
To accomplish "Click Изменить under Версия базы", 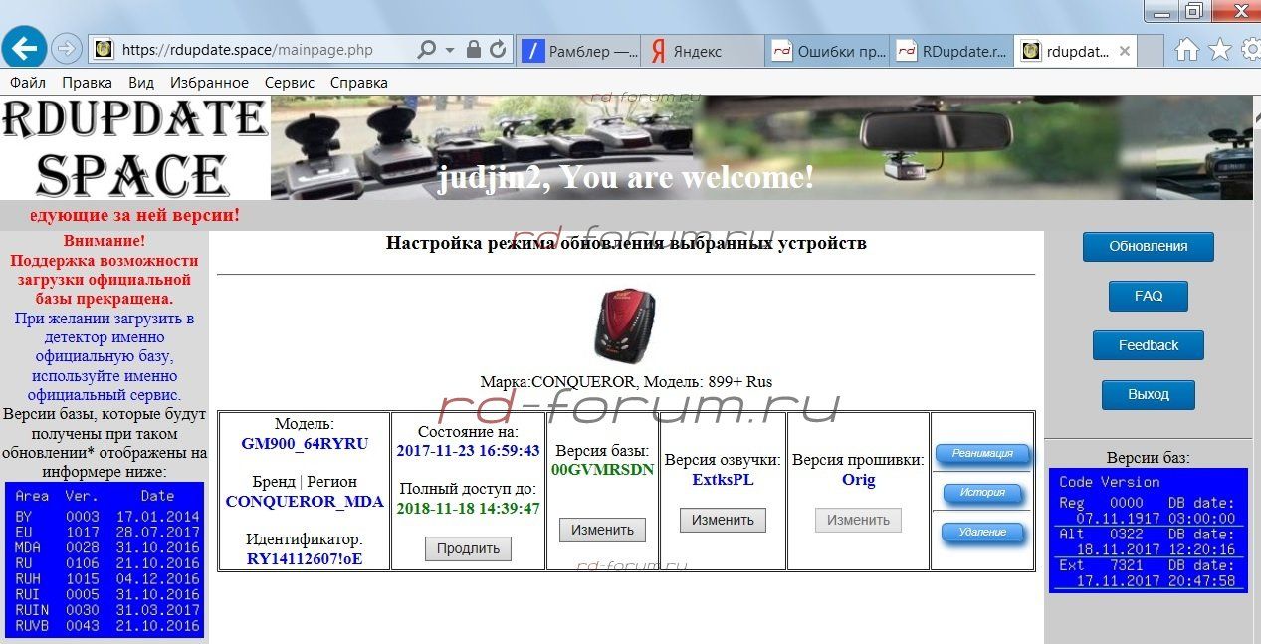I will [602, 530].
